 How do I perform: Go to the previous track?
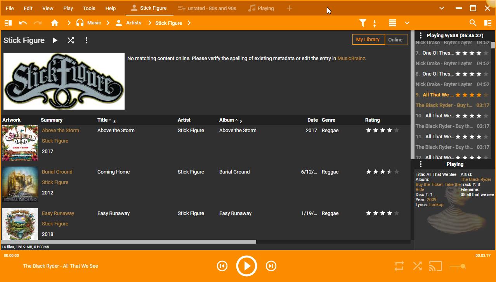coord(222,266)
